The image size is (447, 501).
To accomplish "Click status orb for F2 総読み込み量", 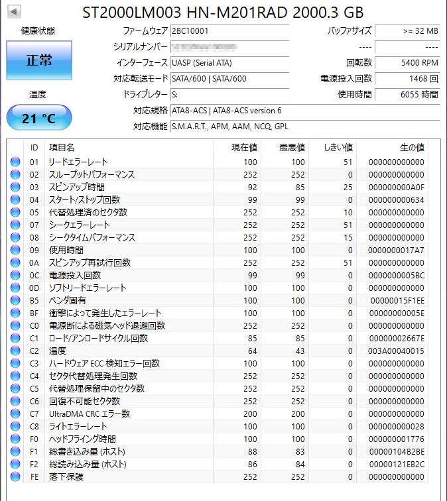I will click(x=15, y=464).
